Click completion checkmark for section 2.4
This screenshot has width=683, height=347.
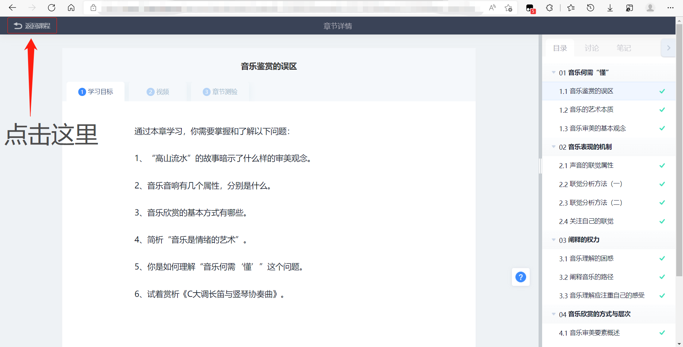pos(662,221)
